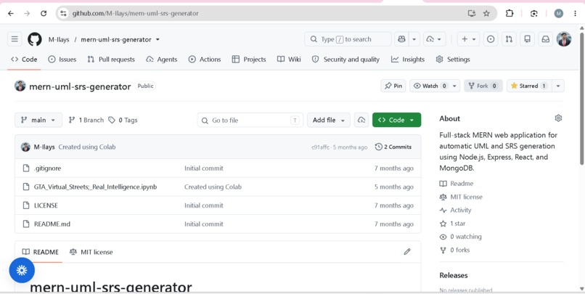Bookmark this page with the star icon
Screen dimensions: 585x294
pyautogui.click(x=486, y=14)
